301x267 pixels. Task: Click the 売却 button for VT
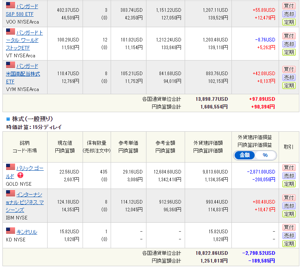289,44
